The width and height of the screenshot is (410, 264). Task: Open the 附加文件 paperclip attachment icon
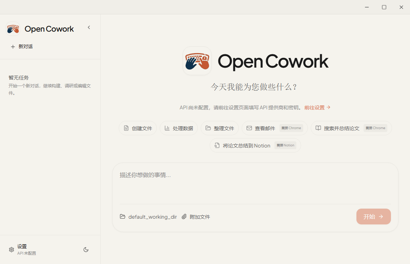pos(184,217)
